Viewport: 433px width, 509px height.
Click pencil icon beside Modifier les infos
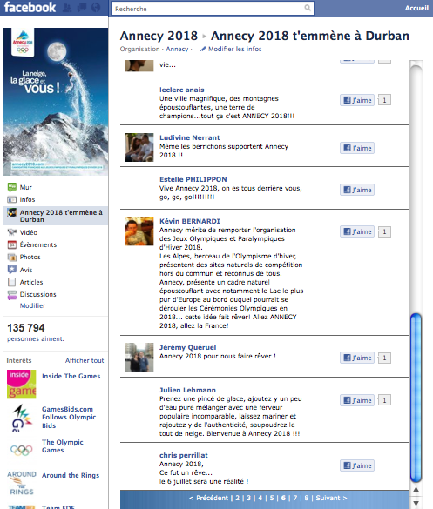(x=203, y=49)
